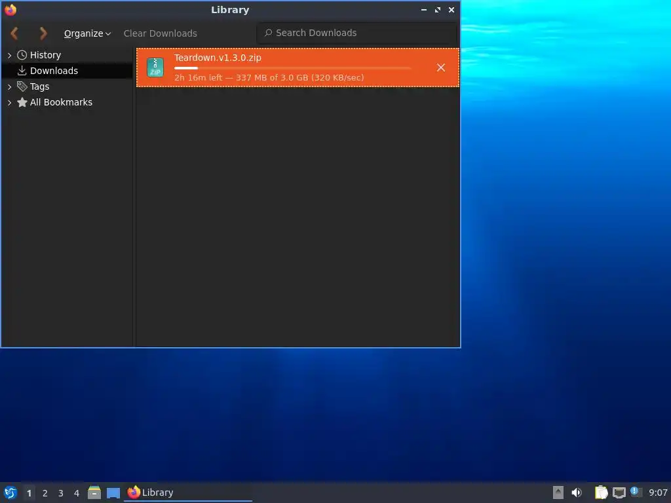Screen dimensions: 671x503
Task: Cancel the Teardown.v1.3.0.zip download
Action: pos(441,67)
